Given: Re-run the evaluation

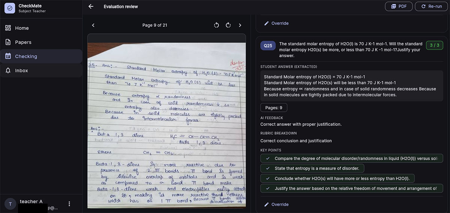Looking at the screenshot, I should point(431,6).
